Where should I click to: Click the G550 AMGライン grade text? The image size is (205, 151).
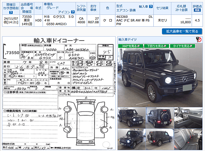click(x=56, y=24)
